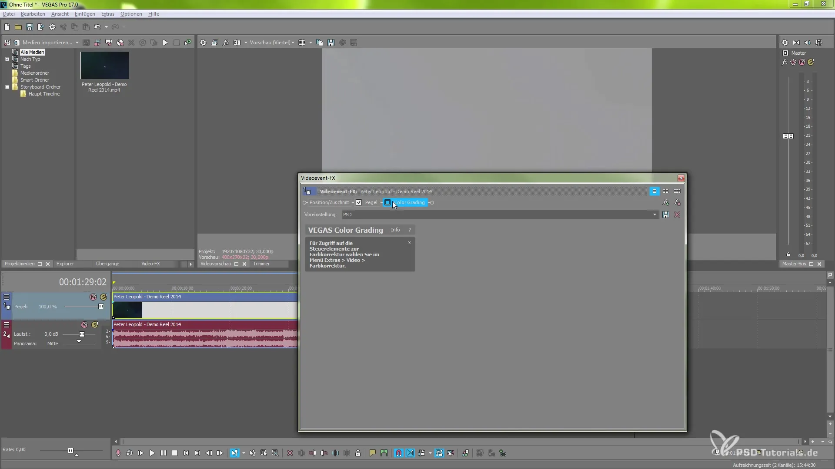This screenshot has width=835, height=469.
Task: Open the Extras menu
Action: point(108,14)
